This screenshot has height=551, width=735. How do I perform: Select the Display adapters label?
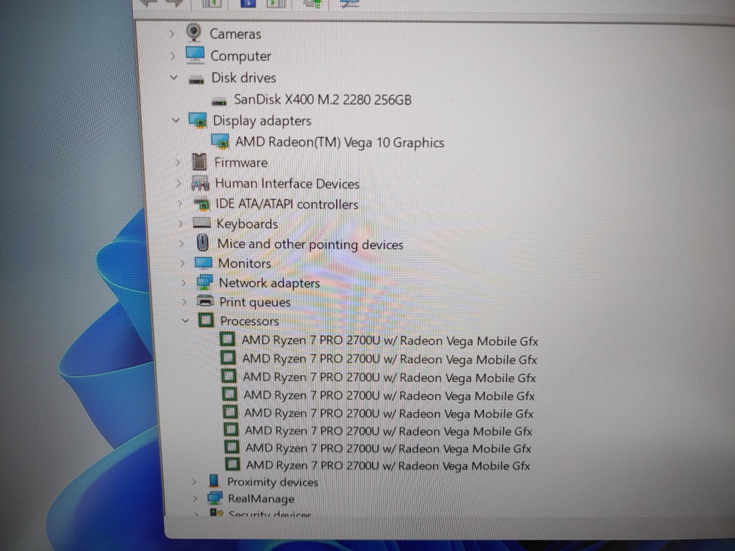[x=262, y=121]
